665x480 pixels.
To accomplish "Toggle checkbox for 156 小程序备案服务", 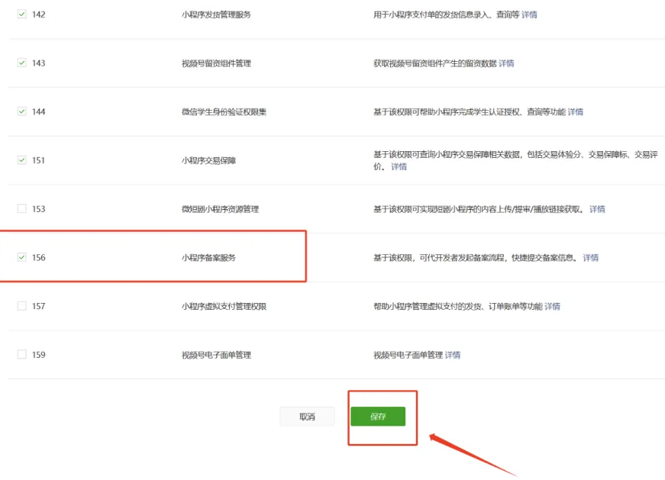I will pos(21,257).
